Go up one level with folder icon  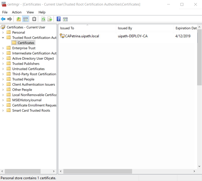[18, 19]
